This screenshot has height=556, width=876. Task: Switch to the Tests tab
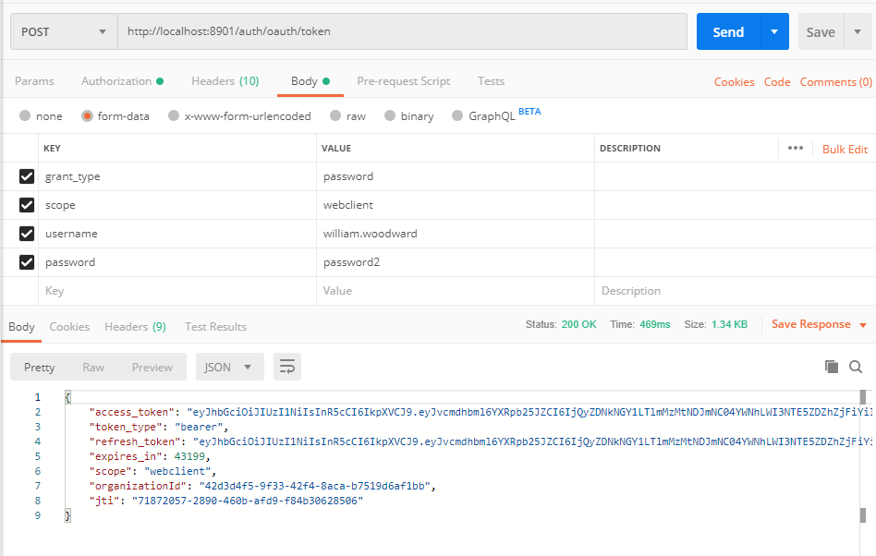point(491,81)
